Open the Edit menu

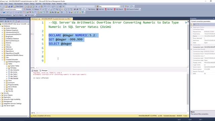click(2, 4)
